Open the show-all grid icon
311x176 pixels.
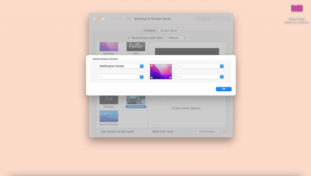[129, 19]
